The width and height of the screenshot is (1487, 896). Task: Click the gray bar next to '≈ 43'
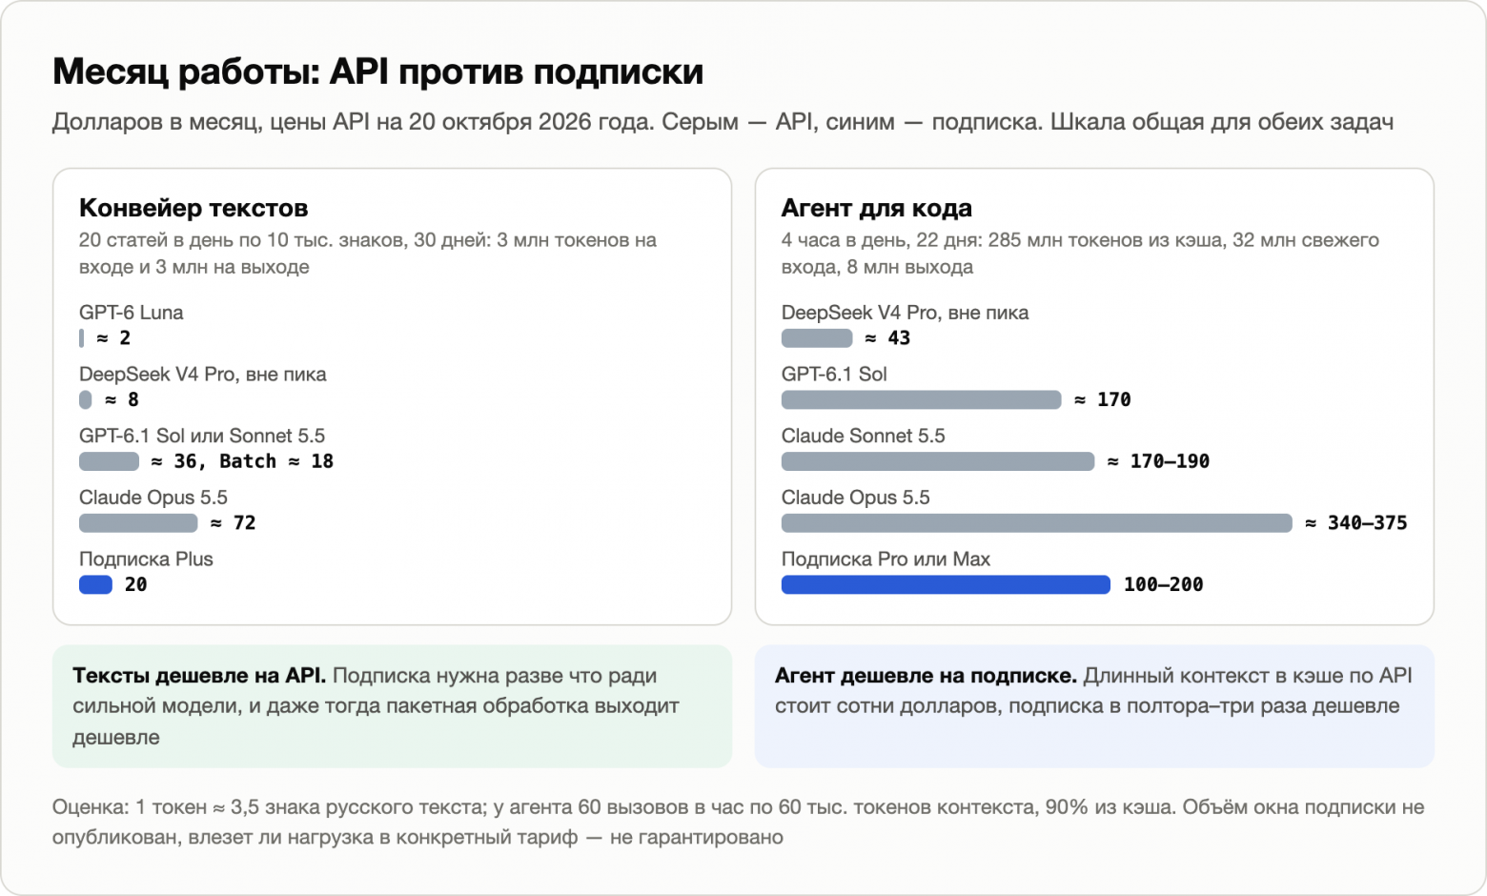(x=817, y=337)
